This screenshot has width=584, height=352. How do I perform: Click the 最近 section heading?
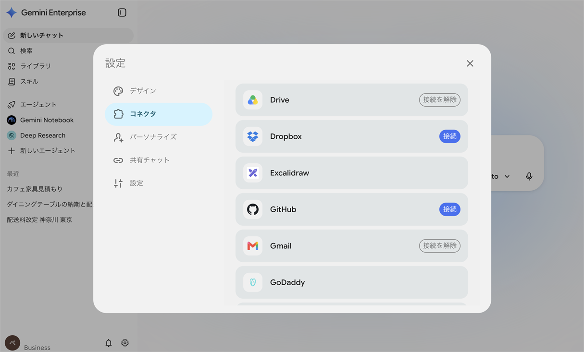13,174
